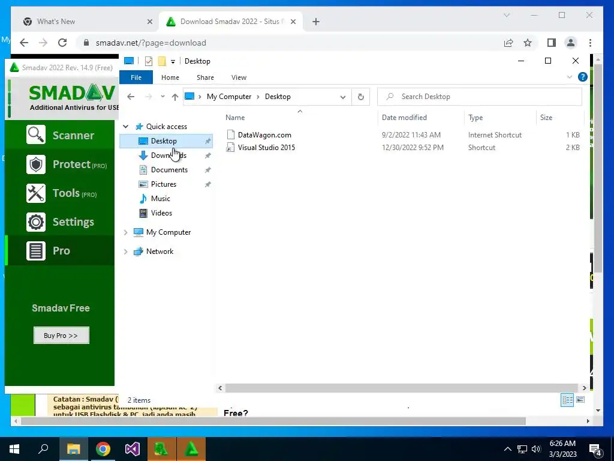Click Explorer back arrow

pyautogui.click(x=131, y=97)
